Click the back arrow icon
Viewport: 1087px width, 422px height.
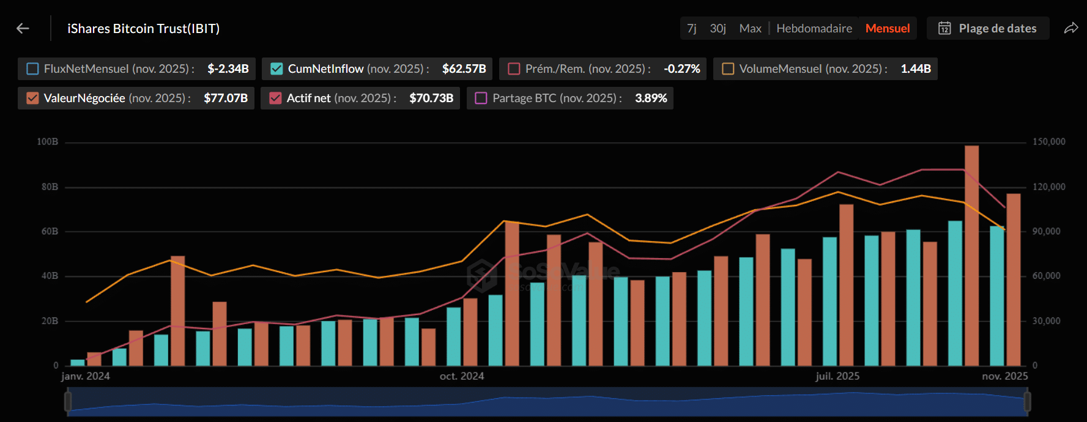click(x=23, y=28)
